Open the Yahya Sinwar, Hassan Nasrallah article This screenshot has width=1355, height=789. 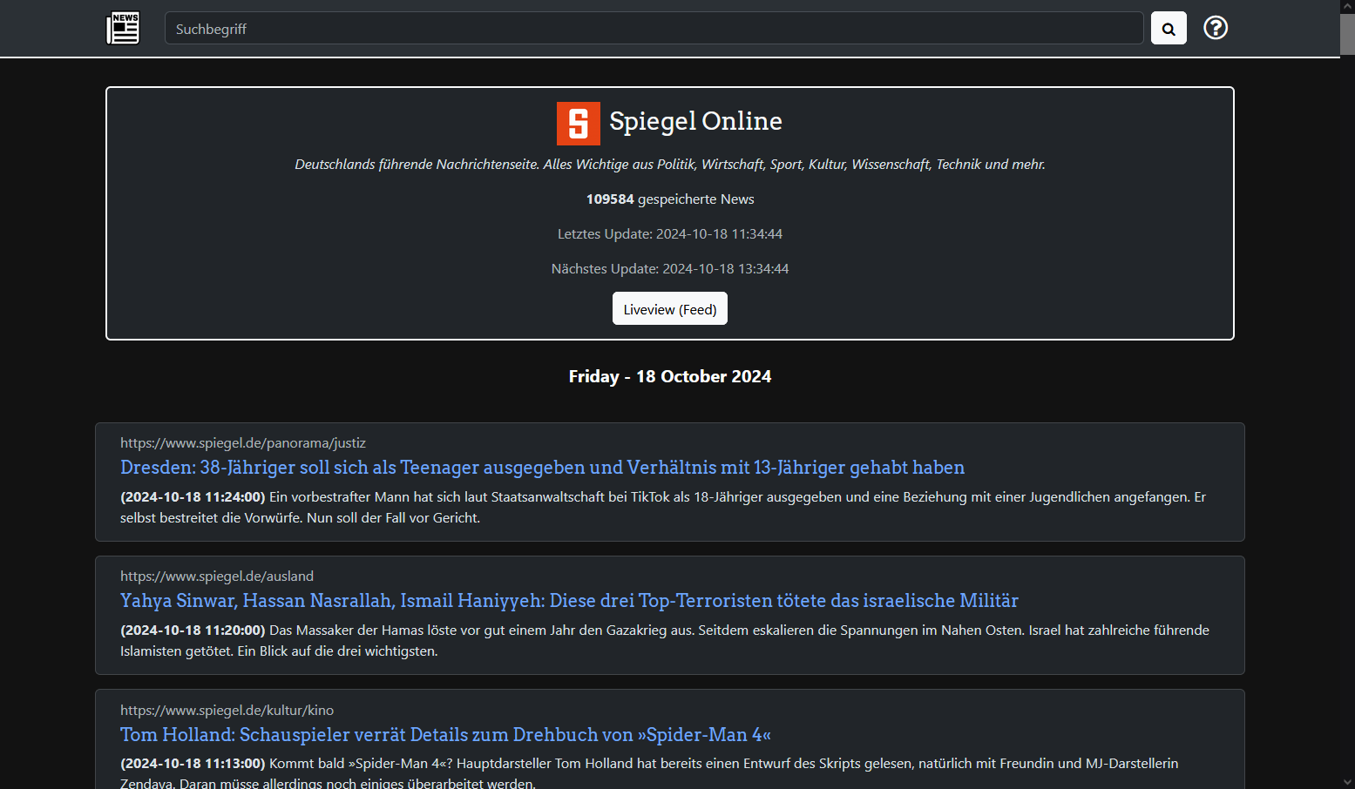click(569, 601)
